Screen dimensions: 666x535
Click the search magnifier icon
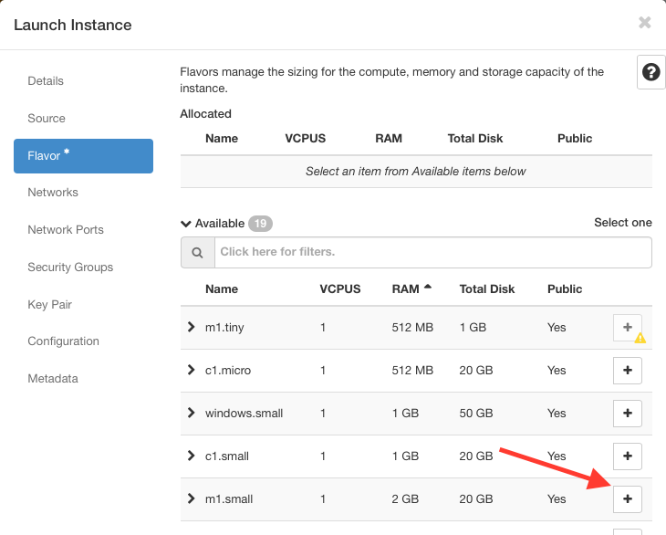(x=197, y=252)
